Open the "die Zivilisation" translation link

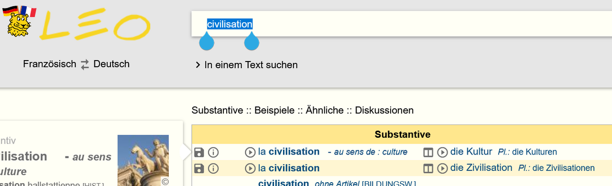coord(481,168)
